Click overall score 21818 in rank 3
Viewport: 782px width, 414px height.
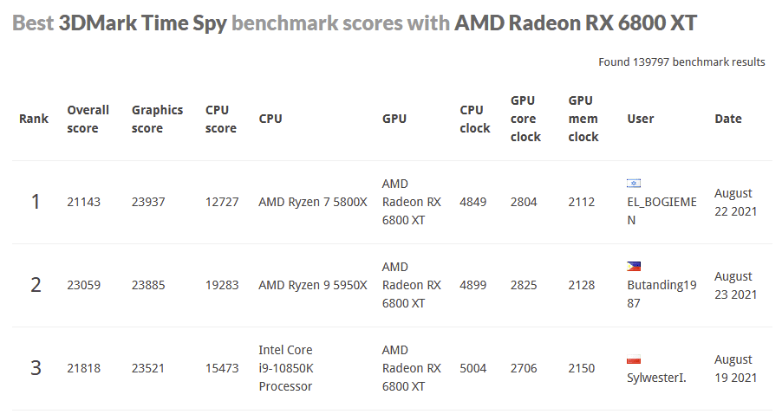84,368
